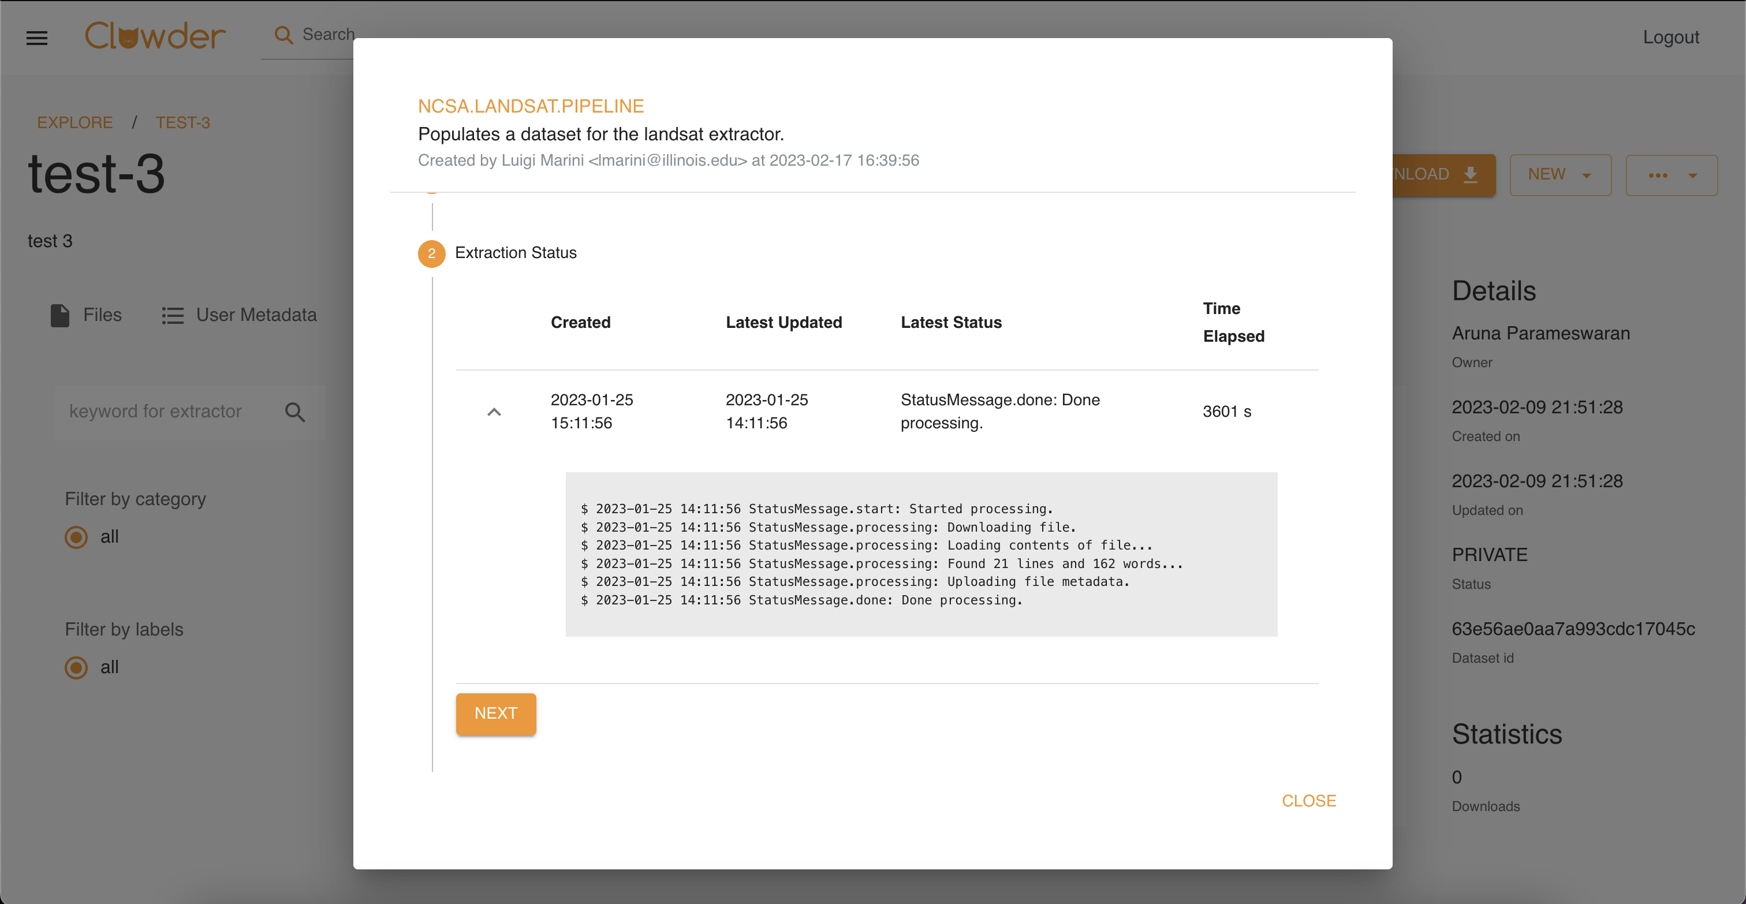
Task: Select 'all' under Filter by category
Action: click(x=76, y=537)
